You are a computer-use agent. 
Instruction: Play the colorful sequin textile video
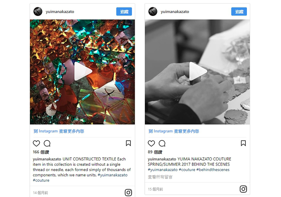83,71
